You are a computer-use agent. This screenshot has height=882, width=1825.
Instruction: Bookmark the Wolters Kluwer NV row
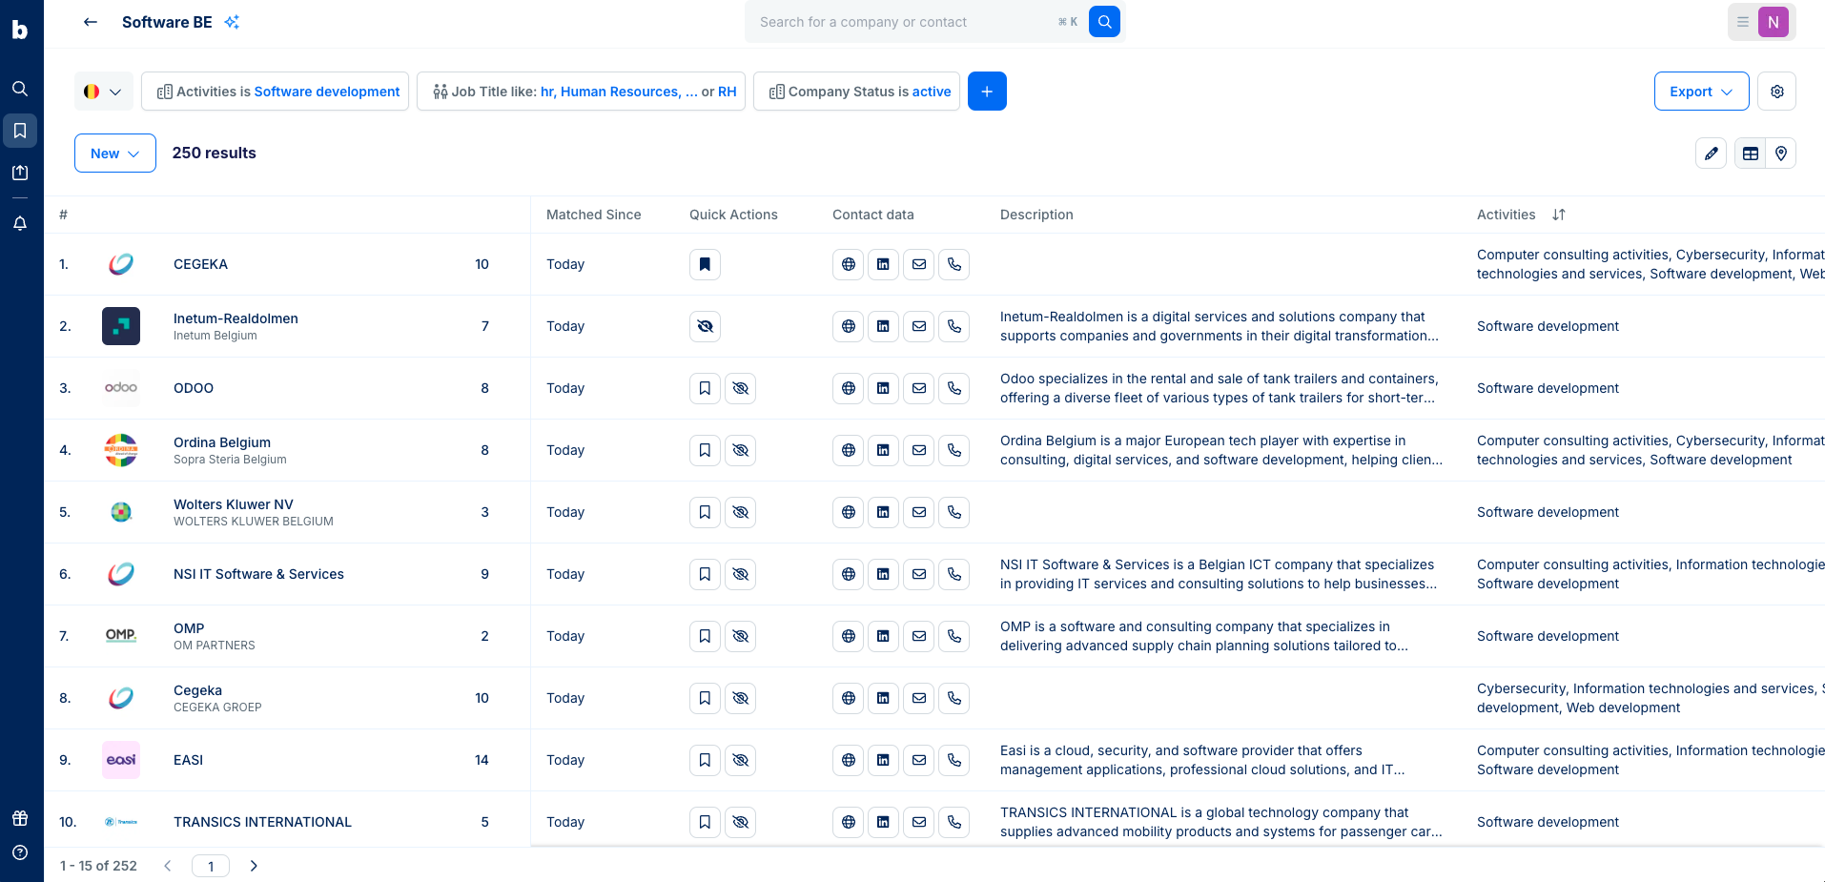pos(705,512)
